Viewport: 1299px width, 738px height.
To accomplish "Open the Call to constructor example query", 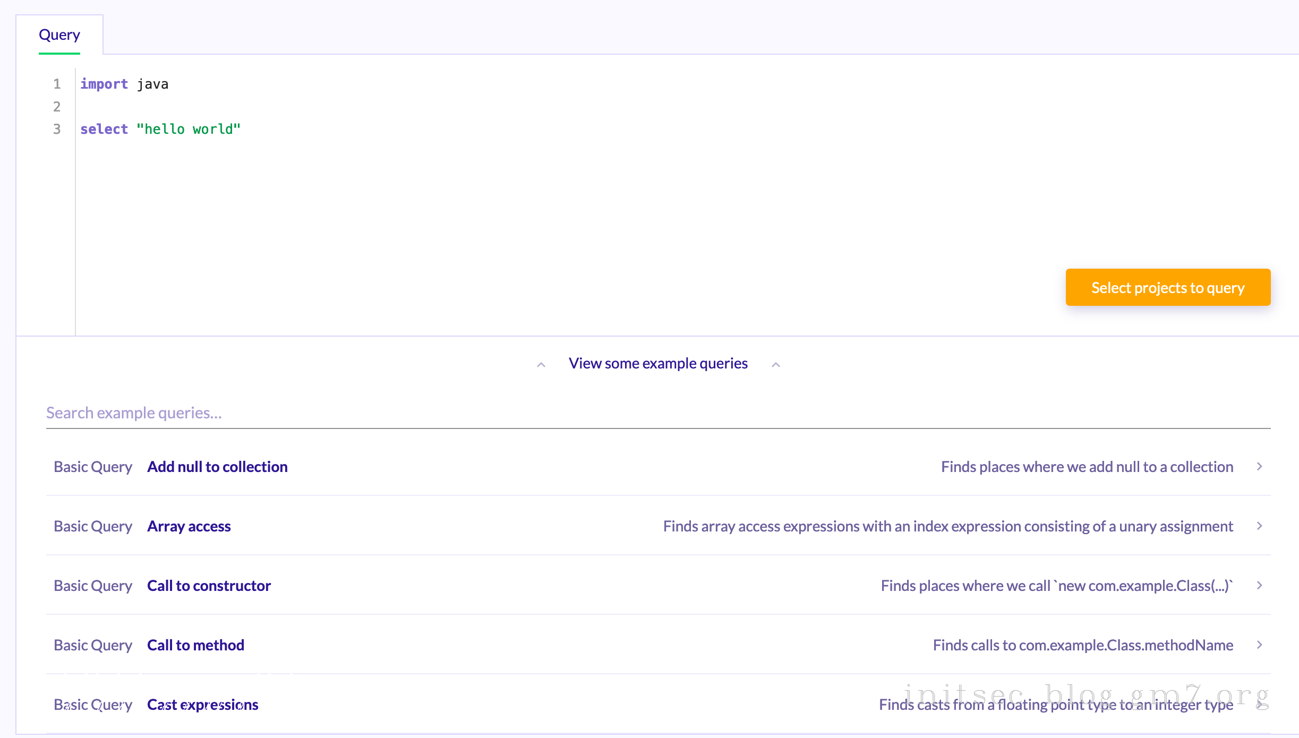I will [209, 586].
